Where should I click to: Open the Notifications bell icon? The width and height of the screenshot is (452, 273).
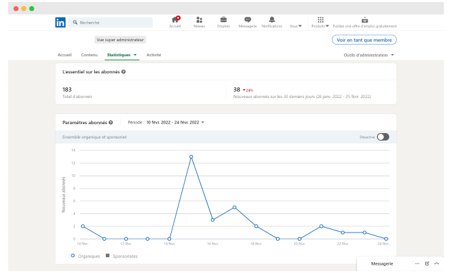click(x=272, y=20)
